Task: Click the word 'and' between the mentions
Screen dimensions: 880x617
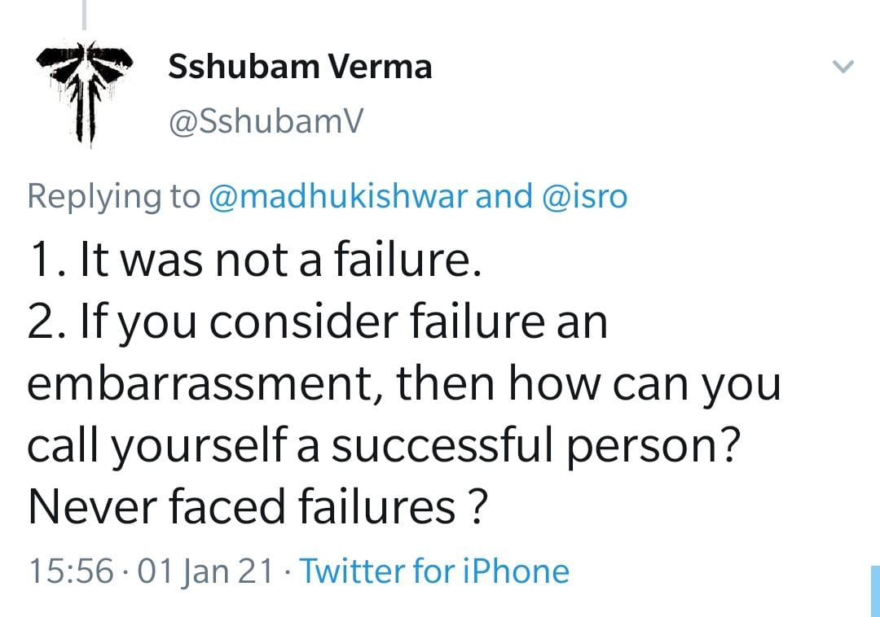Action: tap(502, 196)
